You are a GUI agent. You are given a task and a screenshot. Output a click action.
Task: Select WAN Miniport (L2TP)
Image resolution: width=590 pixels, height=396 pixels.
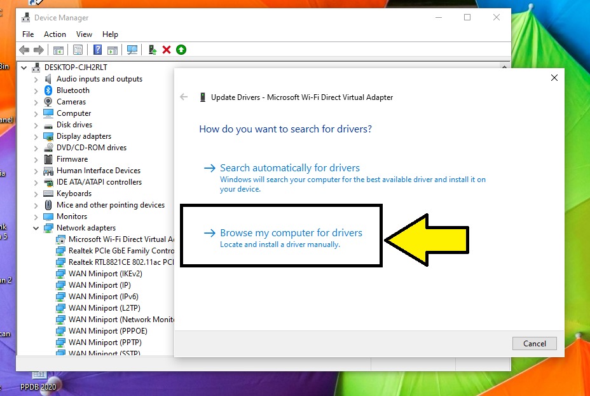click(104, 308)
